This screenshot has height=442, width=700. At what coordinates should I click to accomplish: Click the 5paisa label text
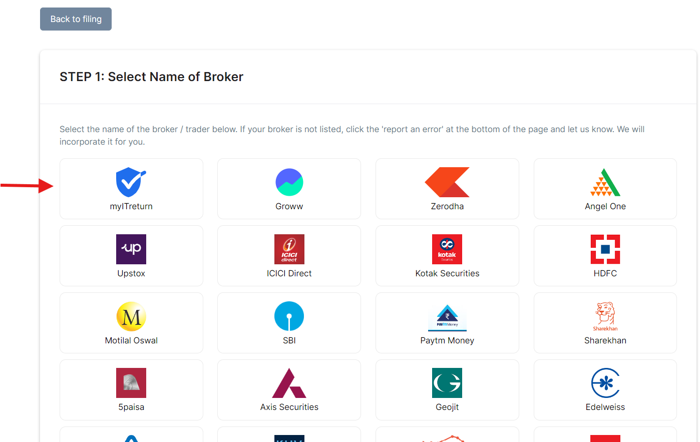[131, 407]
